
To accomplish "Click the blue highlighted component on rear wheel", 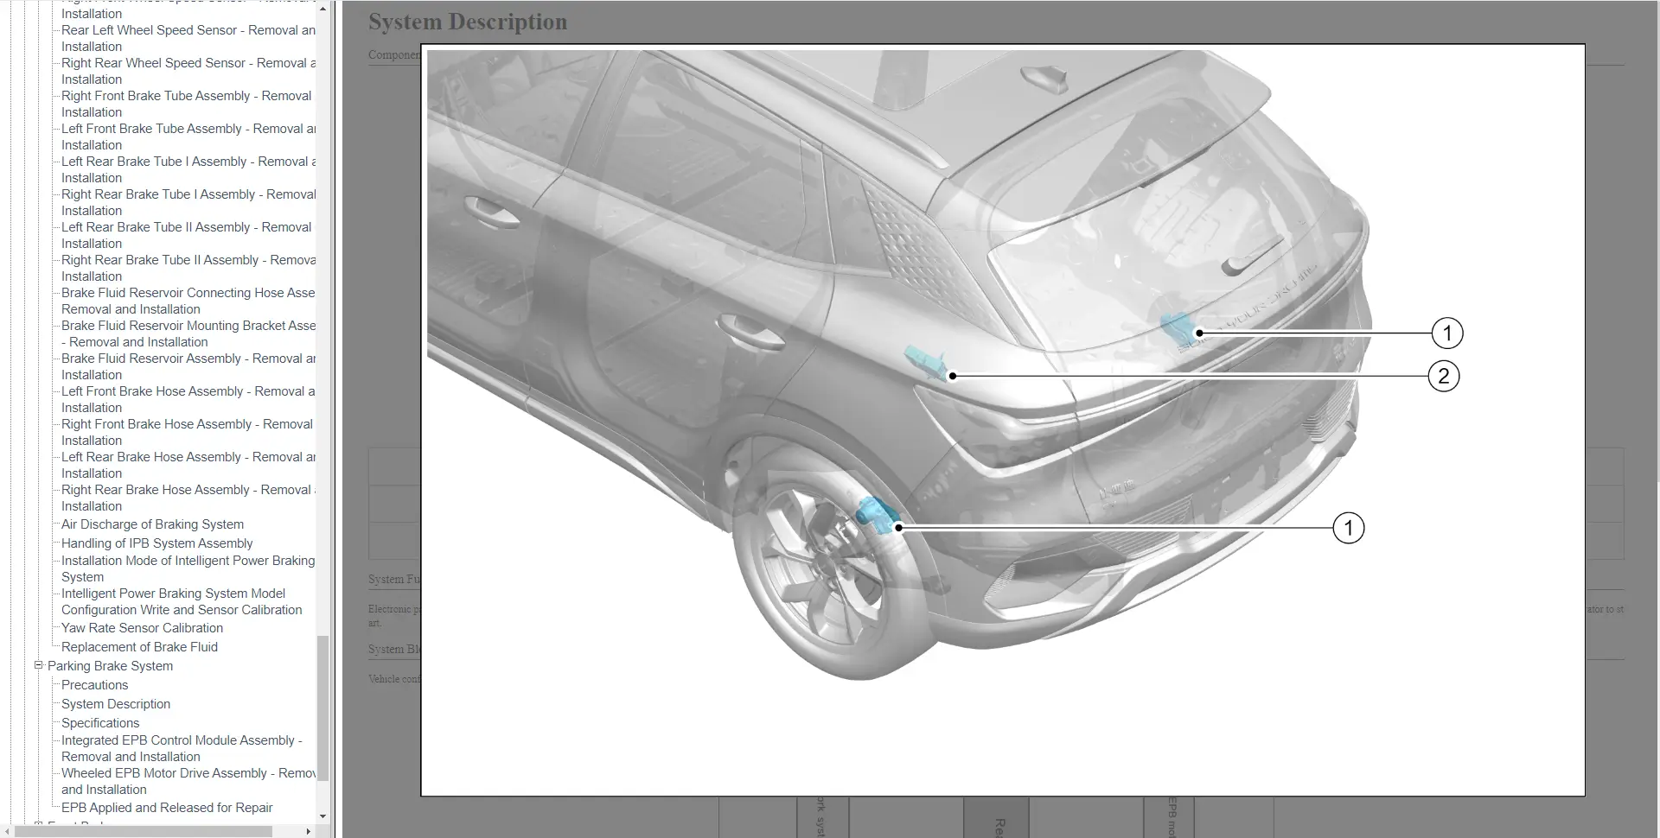I will point(874,515).
